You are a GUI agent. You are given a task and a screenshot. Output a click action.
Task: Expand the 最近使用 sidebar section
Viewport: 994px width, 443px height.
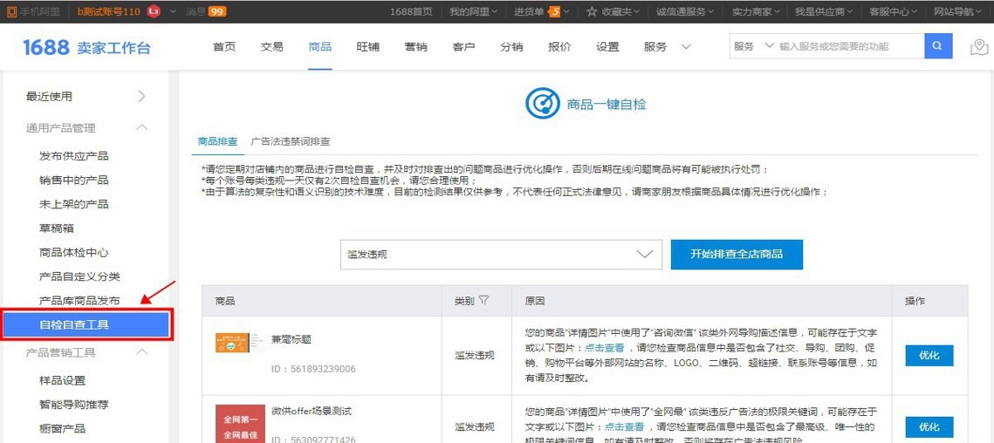point(85,96)
